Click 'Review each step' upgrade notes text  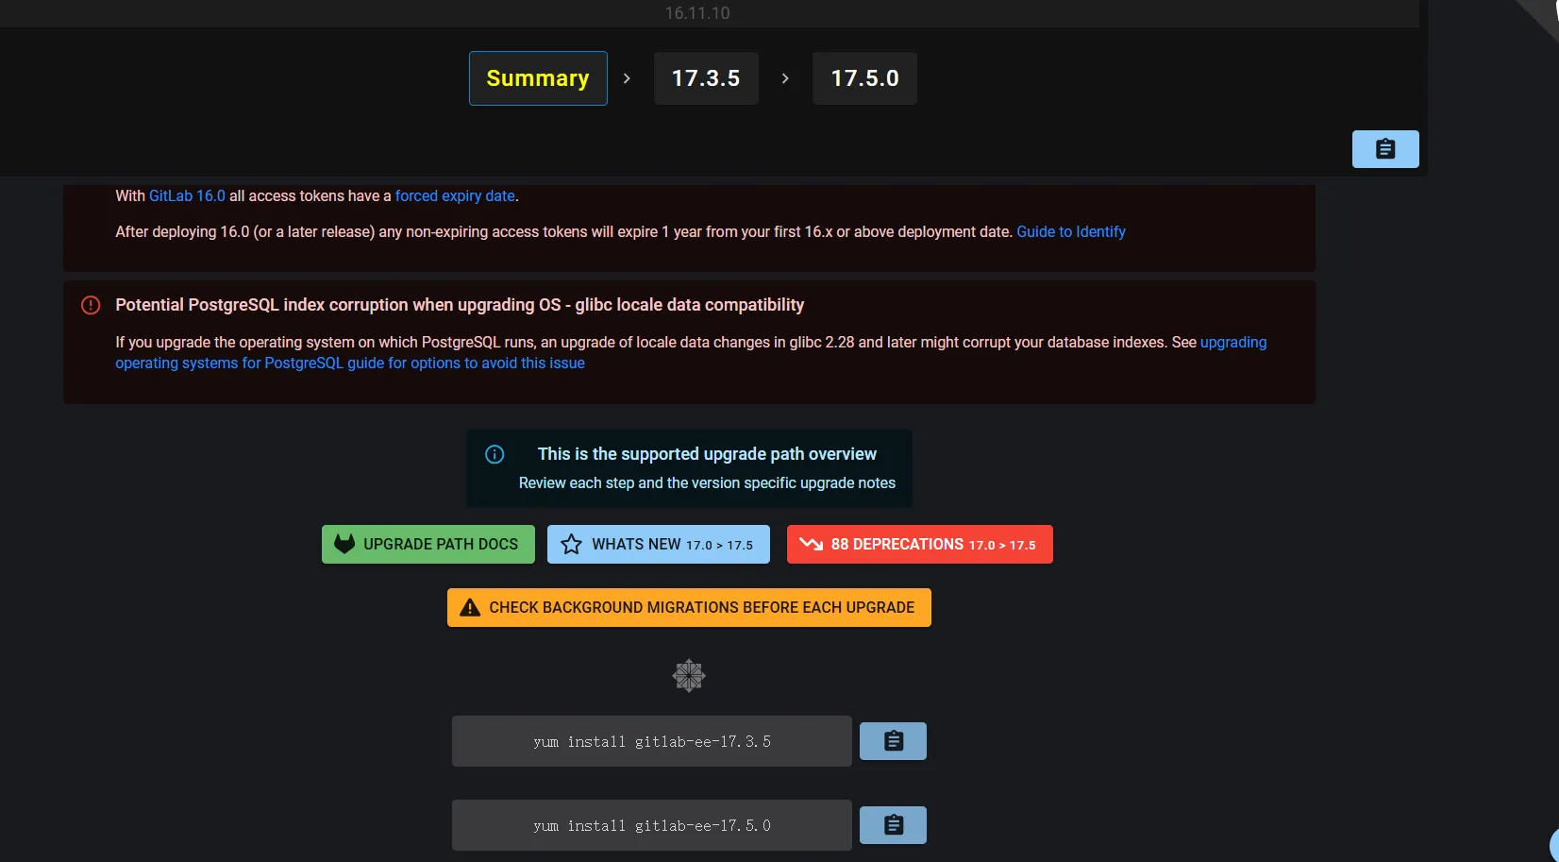pyautogui.click(x=707, y=482)
